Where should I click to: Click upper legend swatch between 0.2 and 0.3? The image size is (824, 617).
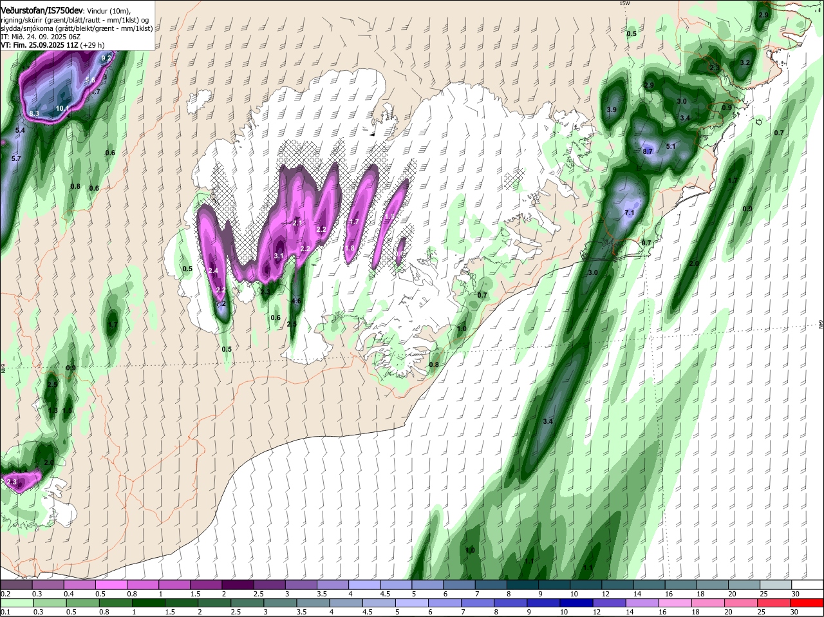point(16,584)
